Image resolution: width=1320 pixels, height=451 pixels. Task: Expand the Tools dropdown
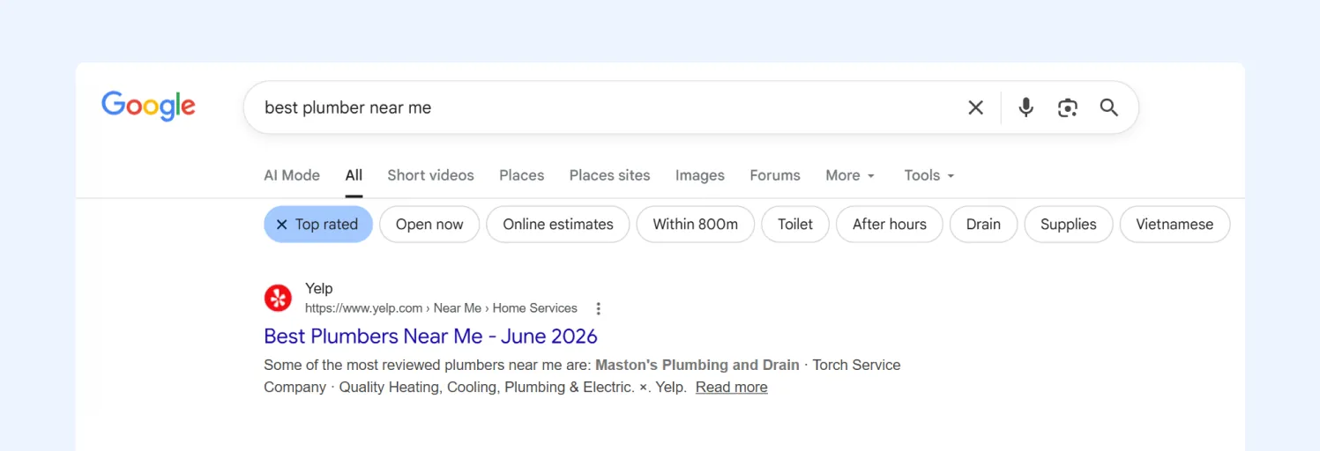929,175
